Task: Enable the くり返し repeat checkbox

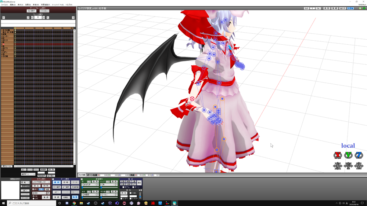Action: click(131, 193)
